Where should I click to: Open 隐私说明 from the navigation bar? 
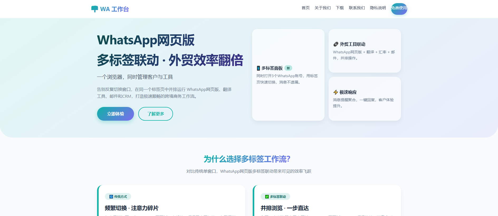pos(378,8)
